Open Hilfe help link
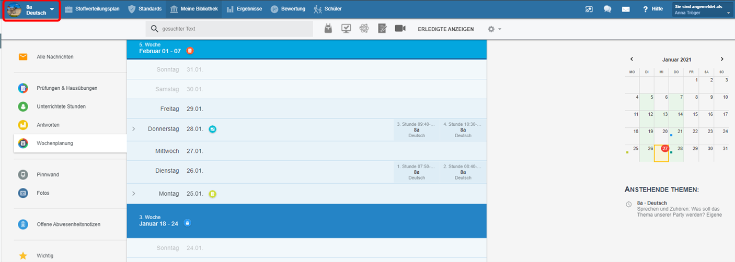This screenshot has height=262, width=735. tap(653, 9)
